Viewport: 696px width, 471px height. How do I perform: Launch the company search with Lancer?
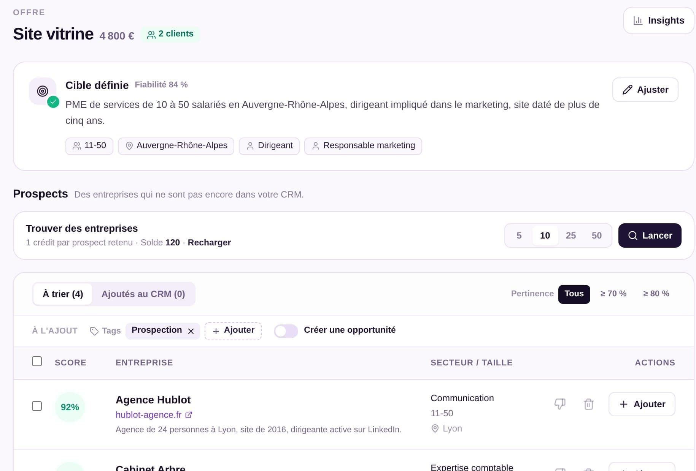650,235
